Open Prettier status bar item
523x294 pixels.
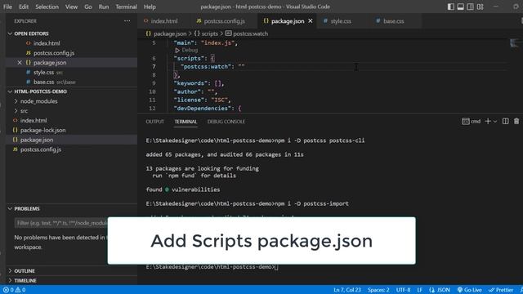pos(501,290)
